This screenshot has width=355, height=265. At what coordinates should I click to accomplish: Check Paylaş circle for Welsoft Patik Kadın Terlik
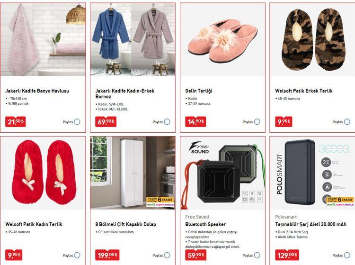coord(77,255)
